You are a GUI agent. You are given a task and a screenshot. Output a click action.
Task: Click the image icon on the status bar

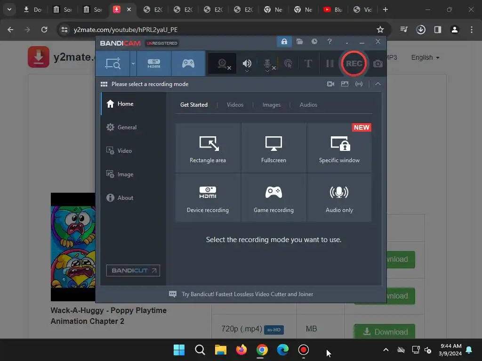[x=345, y=84]
